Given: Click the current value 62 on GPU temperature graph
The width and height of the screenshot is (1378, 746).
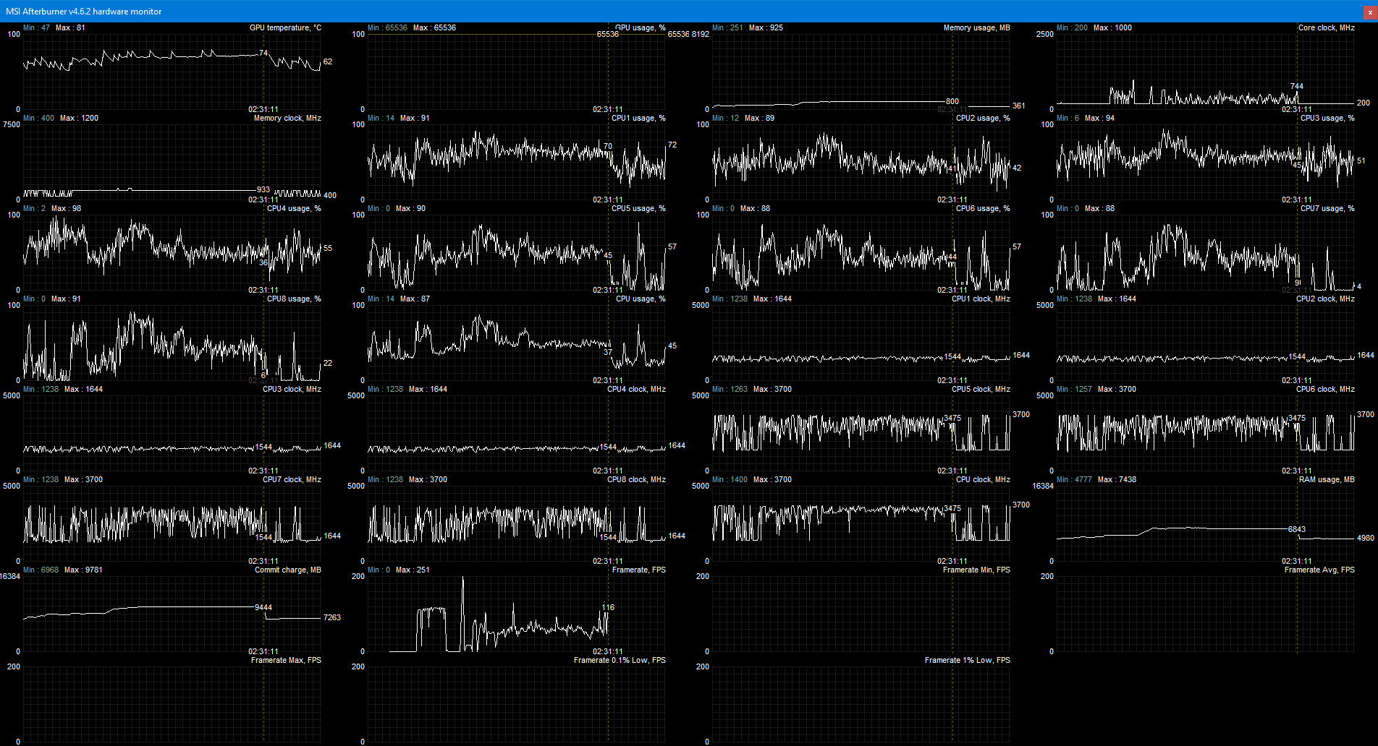Looking at the screenshot, I should tap(328, 62).
